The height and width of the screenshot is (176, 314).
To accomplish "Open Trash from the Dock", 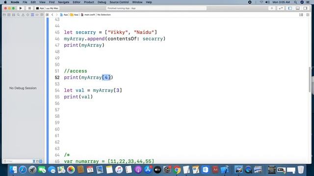I will pyautogui.click(x=301, y=170).
